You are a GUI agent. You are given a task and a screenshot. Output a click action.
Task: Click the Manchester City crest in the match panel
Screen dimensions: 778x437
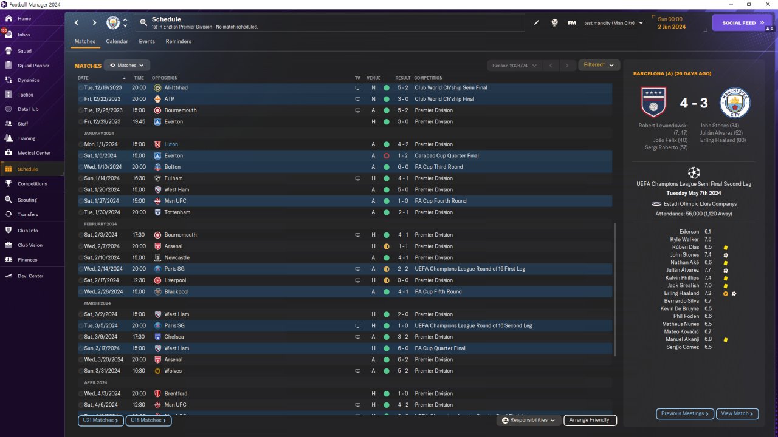click(735, 103)
